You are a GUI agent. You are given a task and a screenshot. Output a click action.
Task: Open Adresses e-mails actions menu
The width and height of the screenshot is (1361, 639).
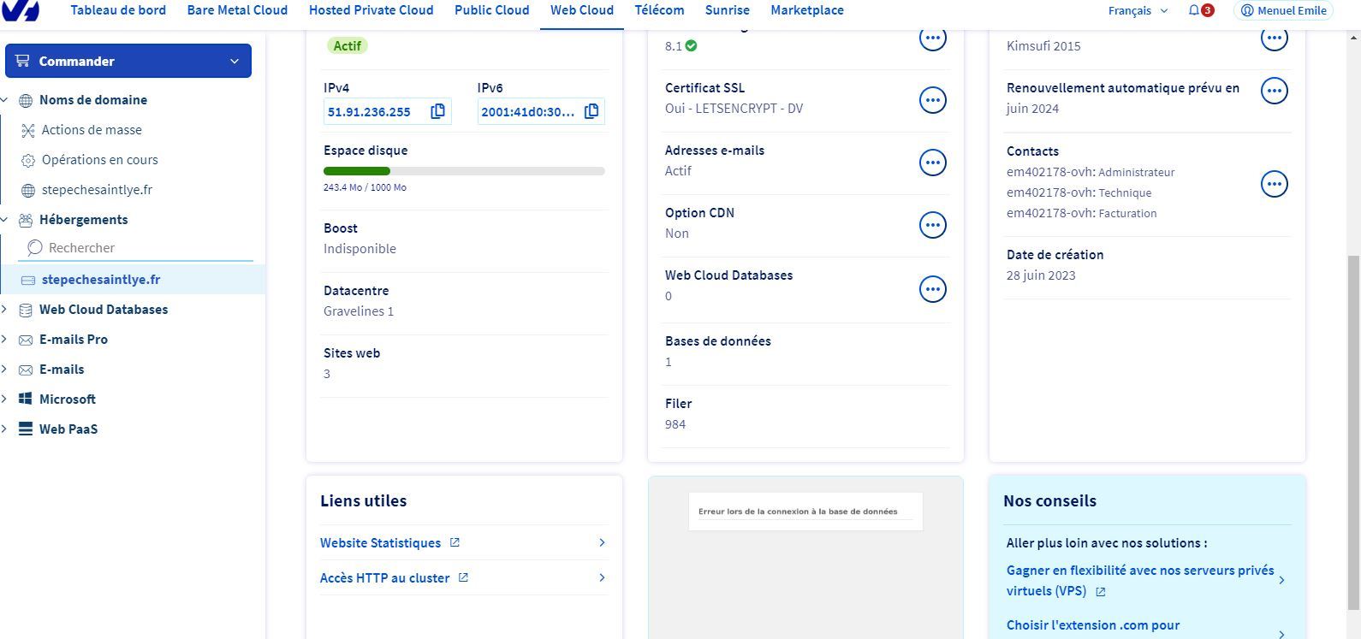pos(932,163)
